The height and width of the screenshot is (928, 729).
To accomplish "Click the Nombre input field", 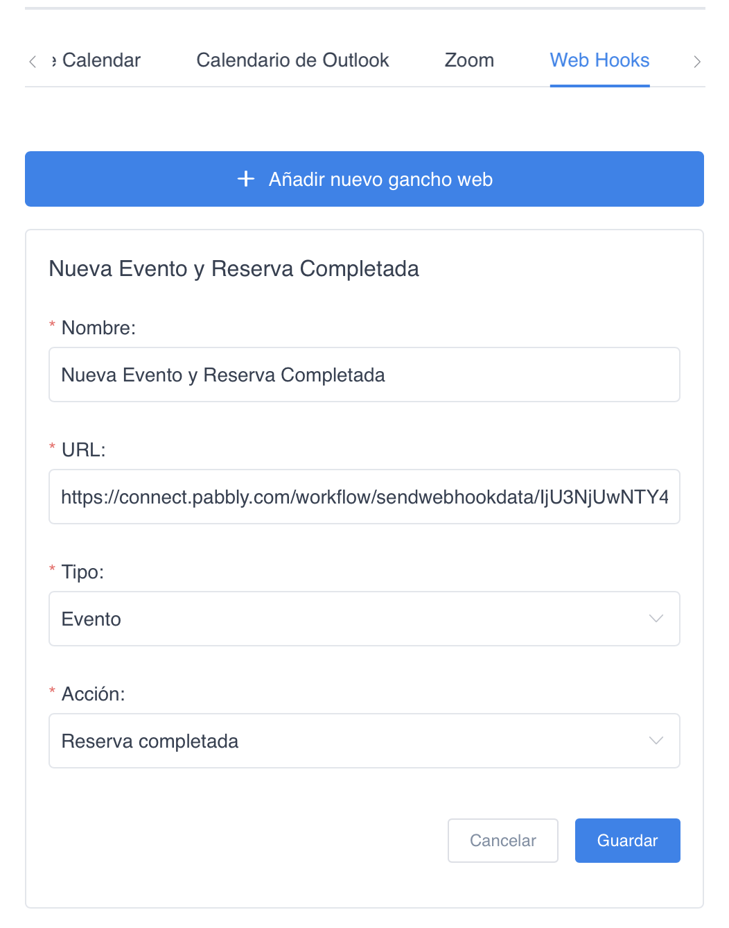I will [x=364, y=375].
